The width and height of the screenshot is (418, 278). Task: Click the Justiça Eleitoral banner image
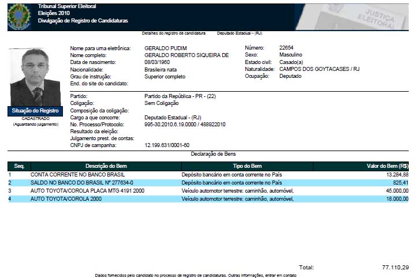click(352, 17)
